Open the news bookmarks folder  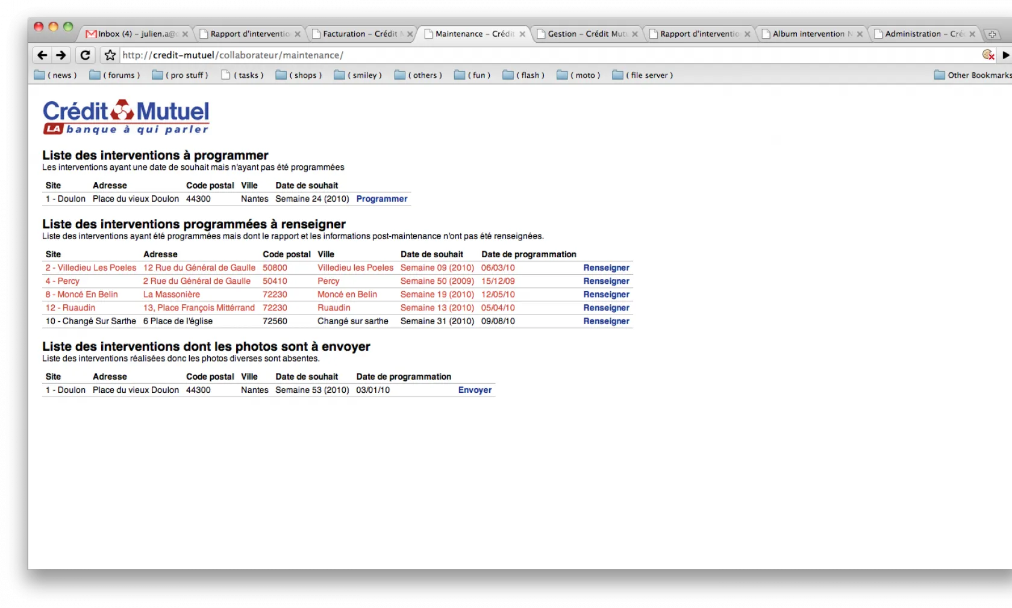click(55, 75)
